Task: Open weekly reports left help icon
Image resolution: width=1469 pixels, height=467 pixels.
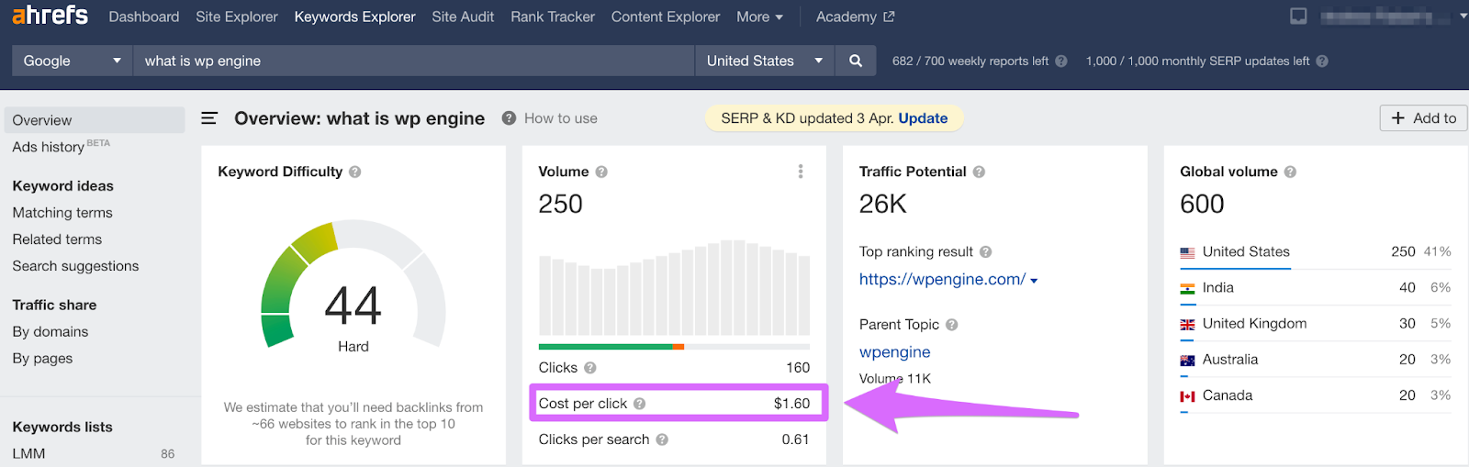Action: pyautogui.click(x=1060, y=61)
